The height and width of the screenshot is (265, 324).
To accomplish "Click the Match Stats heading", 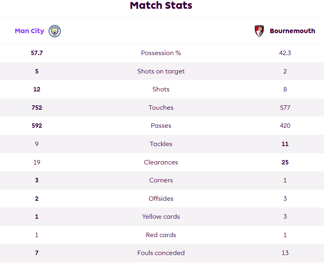I will pos(161,5).
